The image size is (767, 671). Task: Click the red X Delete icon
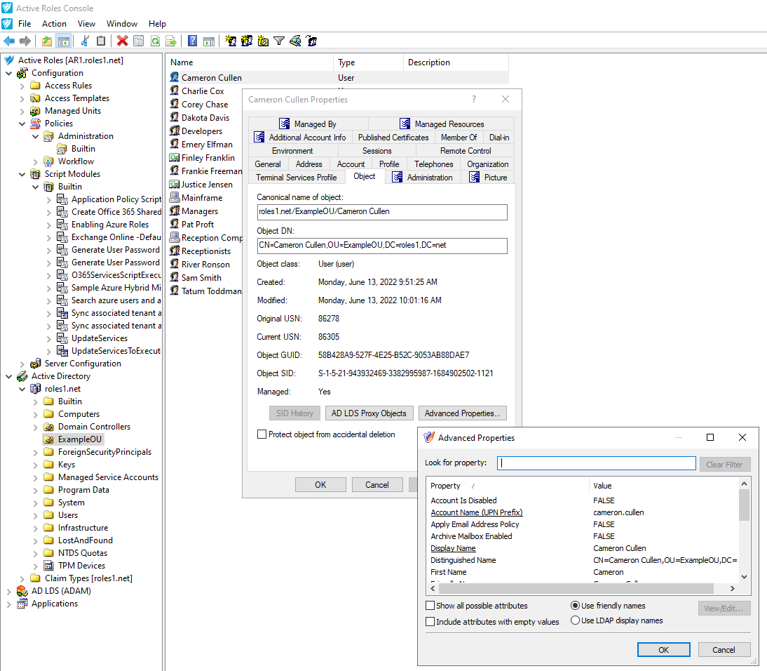122,41
